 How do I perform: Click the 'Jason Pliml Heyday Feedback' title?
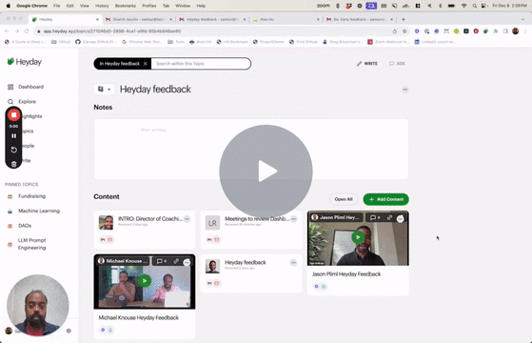[x=346, y=274]
